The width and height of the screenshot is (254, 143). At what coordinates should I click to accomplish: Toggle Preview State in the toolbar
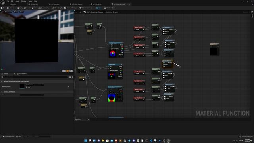(x=69, y=8)
